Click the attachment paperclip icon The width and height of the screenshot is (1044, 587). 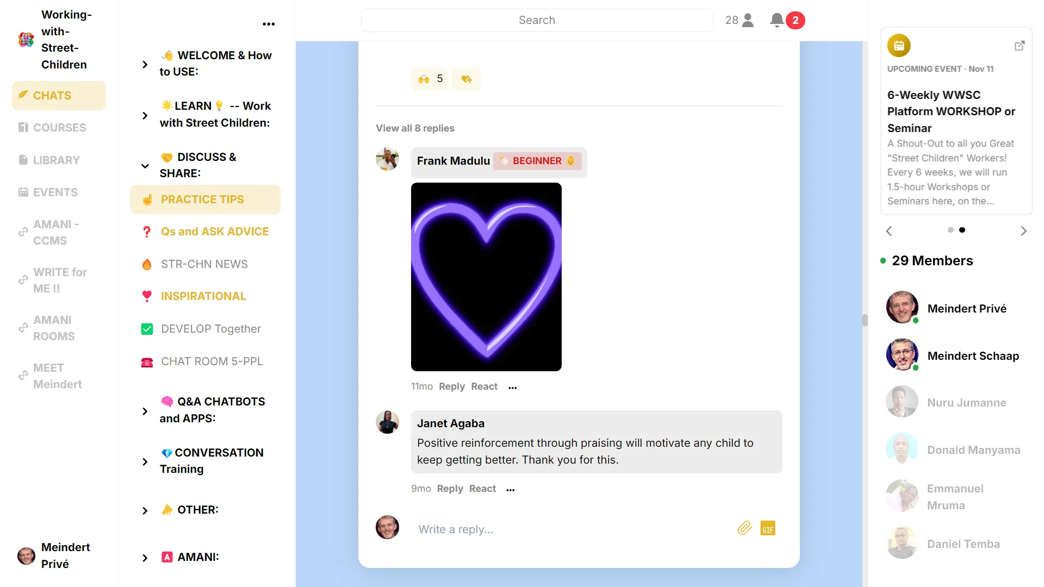[744, 528]
